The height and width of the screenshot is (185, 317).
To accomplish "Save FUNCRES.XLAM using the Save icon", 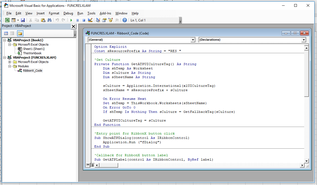I will [23, 20].
